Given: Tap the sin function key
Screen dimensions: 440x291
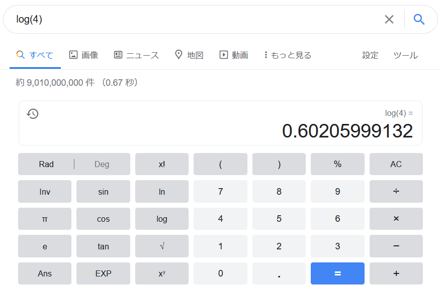Looking at the screenshot, I should pyautogui.click(x=103, y=192).
